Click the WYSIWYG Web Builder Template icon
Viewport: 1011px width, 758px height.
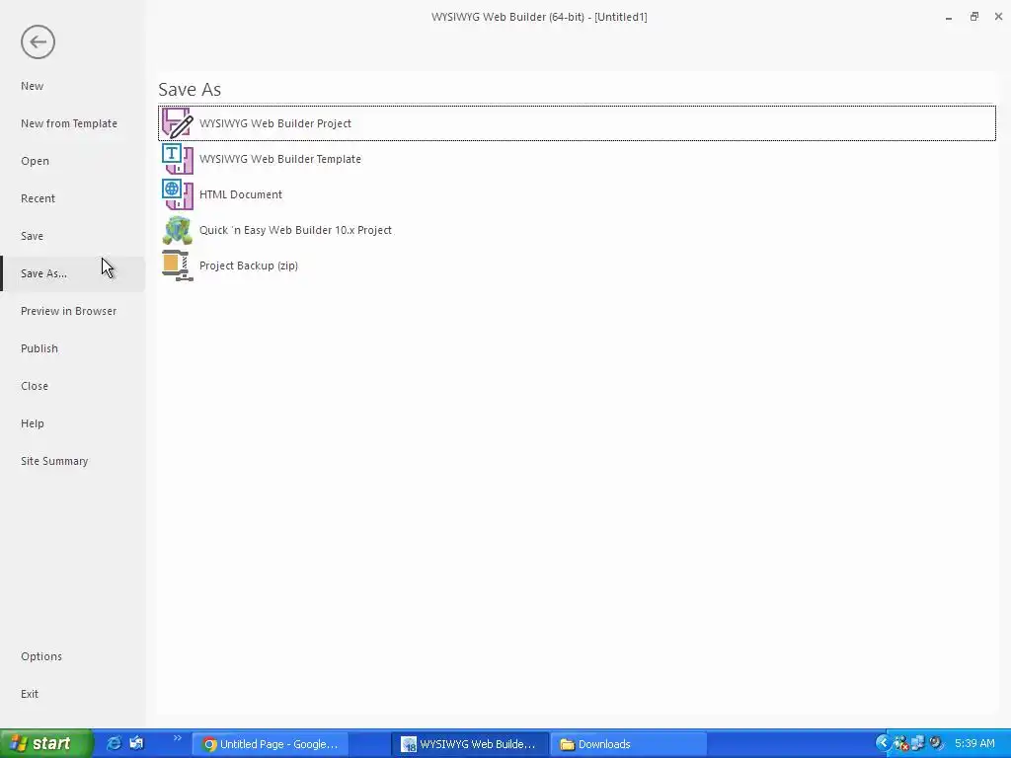point(178,159)
